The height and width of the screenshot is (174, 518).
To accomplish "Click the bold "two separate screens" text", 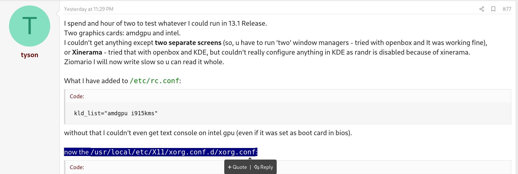I will pos(188,43).
